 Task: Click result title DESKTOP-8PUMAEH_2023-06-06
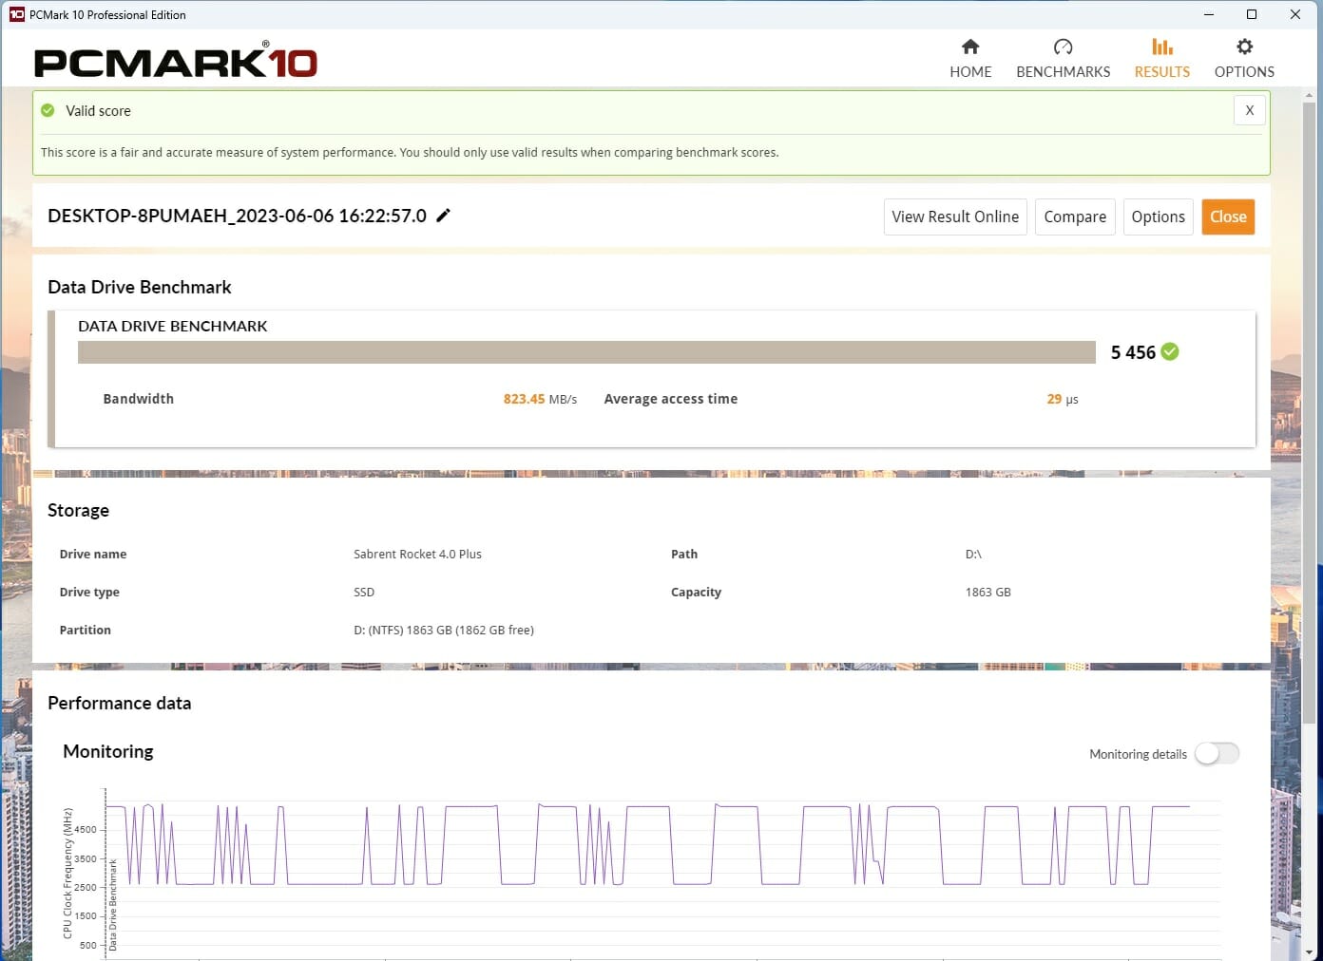coord(237,216)
